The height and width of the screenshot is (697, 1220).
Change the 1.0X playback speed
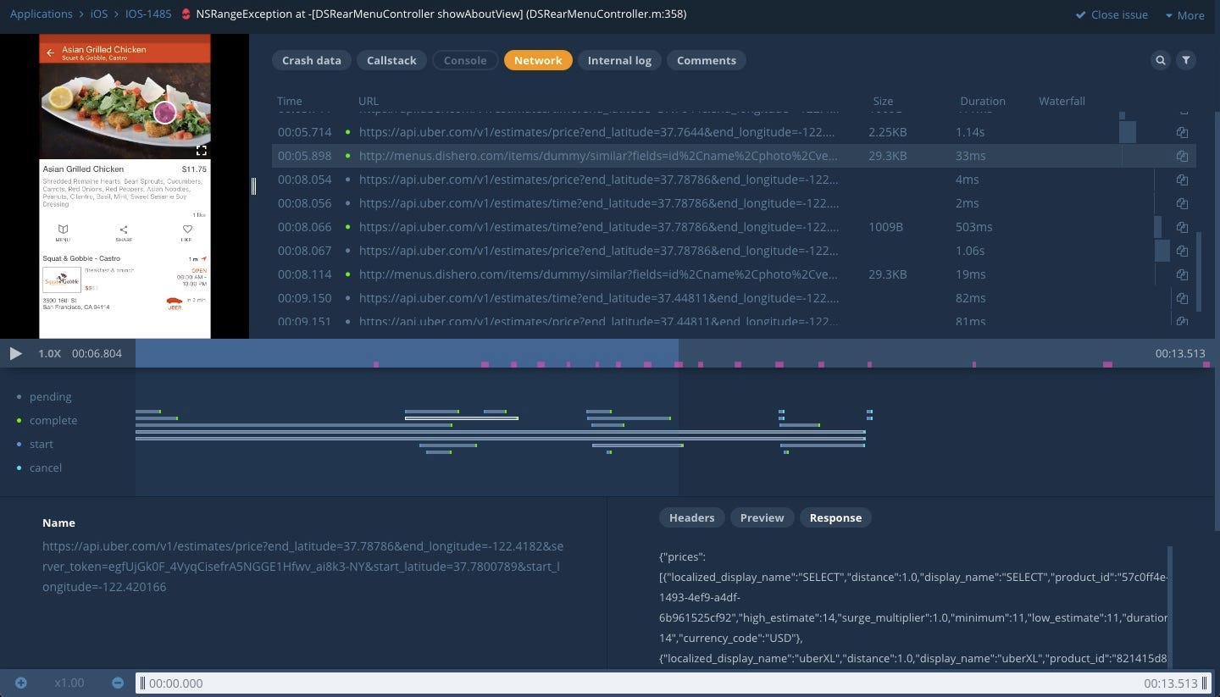pos(49,353)
